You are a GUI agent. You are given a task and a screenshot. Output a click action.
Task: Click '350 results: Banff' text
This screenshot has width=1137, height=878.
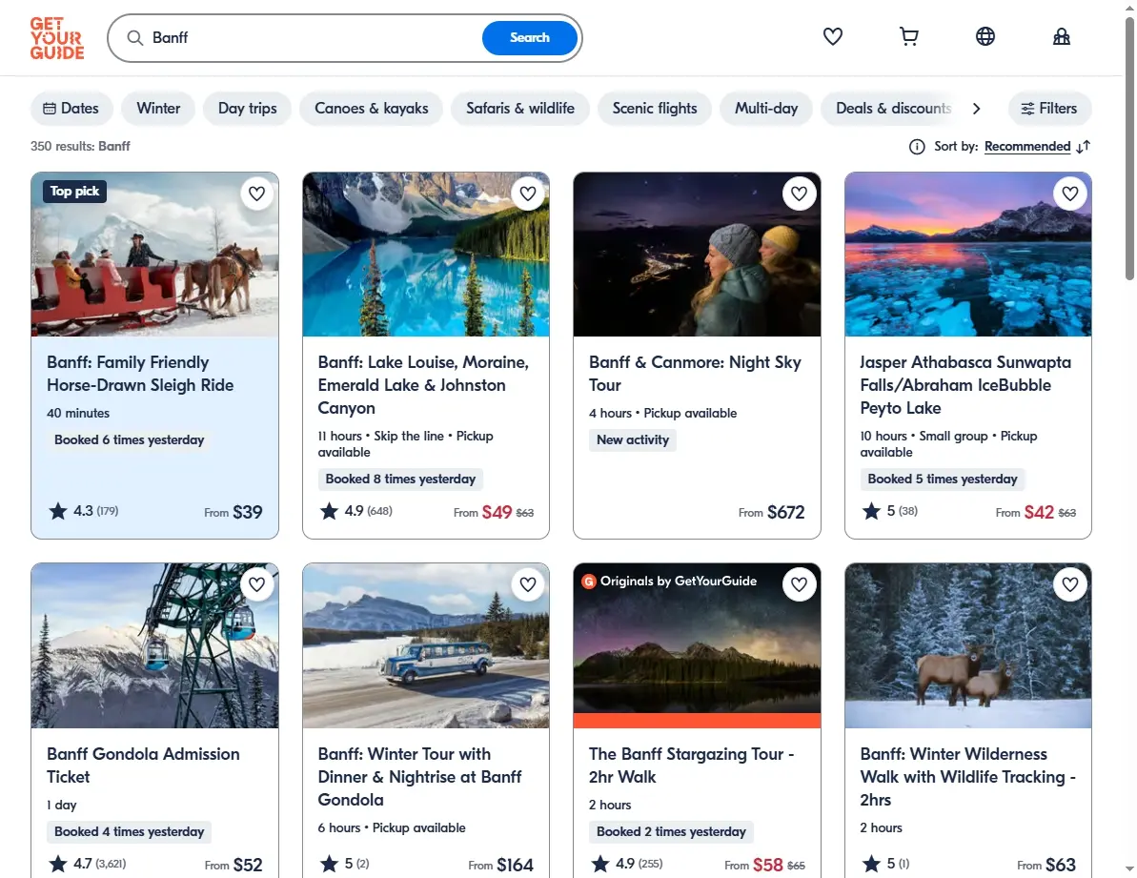[x=80, y=147]
